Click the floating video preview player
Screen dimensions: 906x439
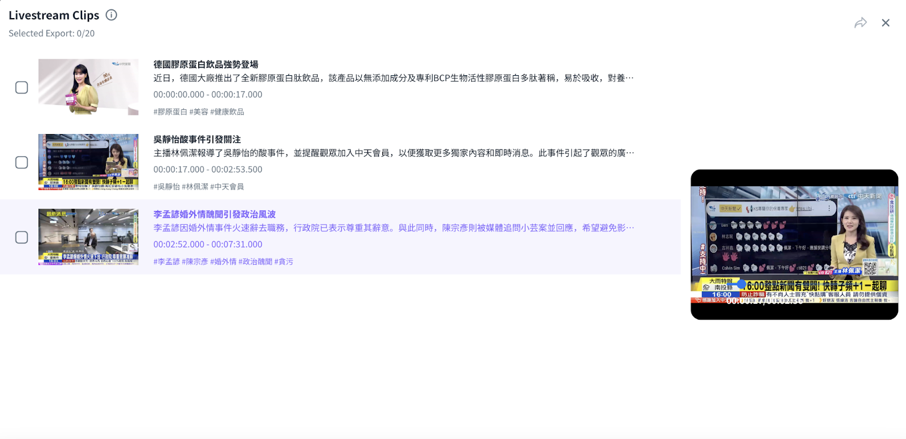tap(794, 244)
